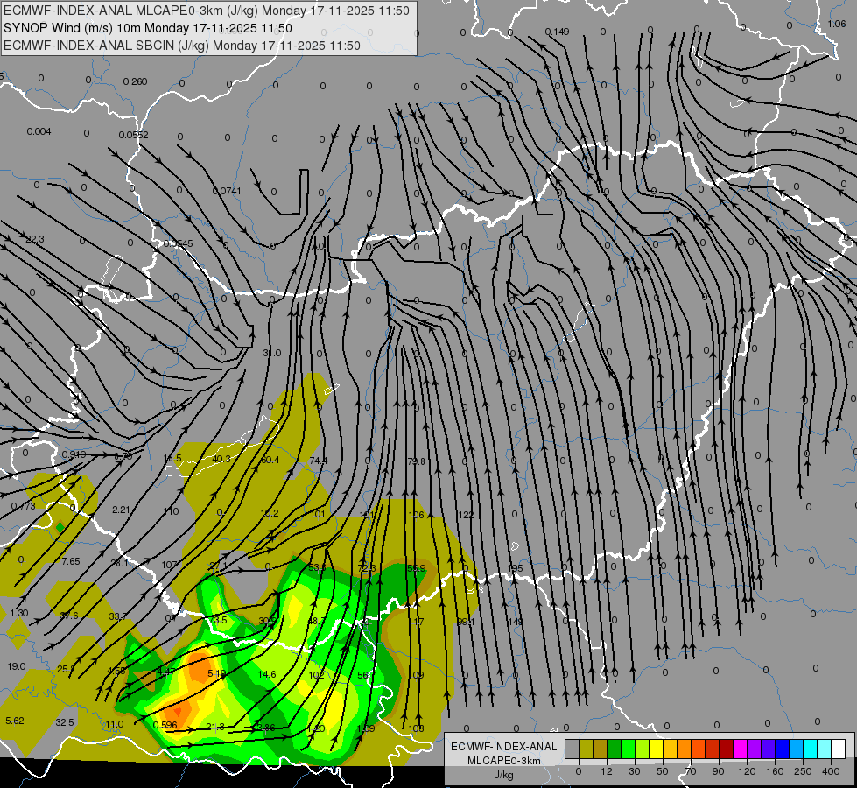Click the legend scale label 250
This screenshot has width=857, height=788.
coord(803,771)
